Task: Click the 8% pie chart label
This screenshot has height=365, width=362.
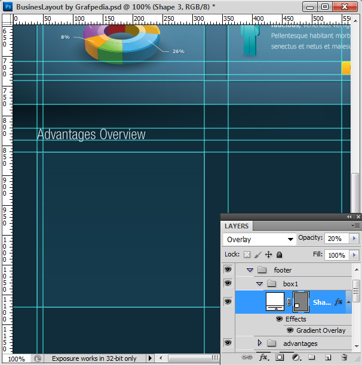Action: tap(65, 37)
